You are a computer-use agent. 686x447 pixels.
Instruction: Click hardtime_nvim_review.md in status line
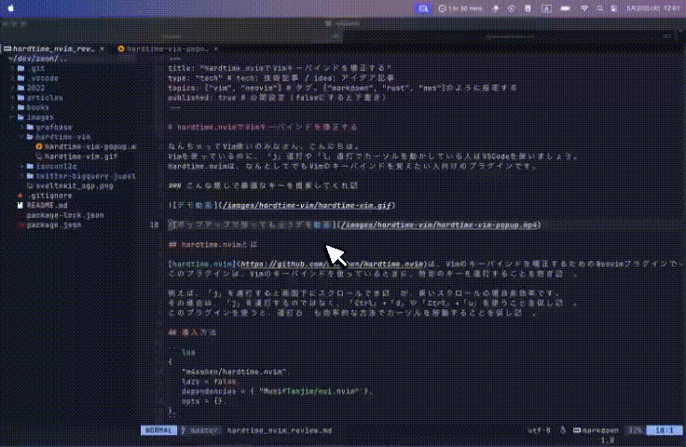click(x=279, y=430)
